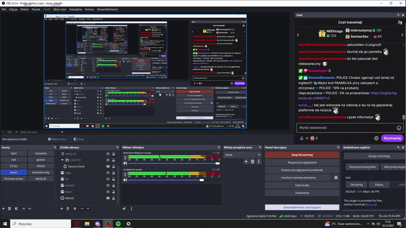The width and height of the screenshot is (406, 228).
Task: Open Urządzenie audio three-dot options
Action: pos(125,174)
